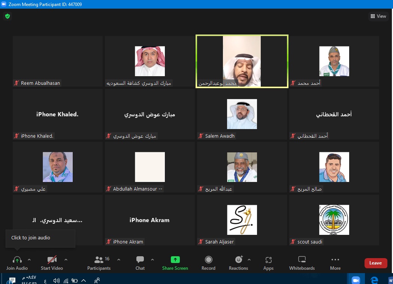This screenshot has width=393, height=284.
Task: Open Whiteboards from the meeting toolbar
Action: [302, 260]
